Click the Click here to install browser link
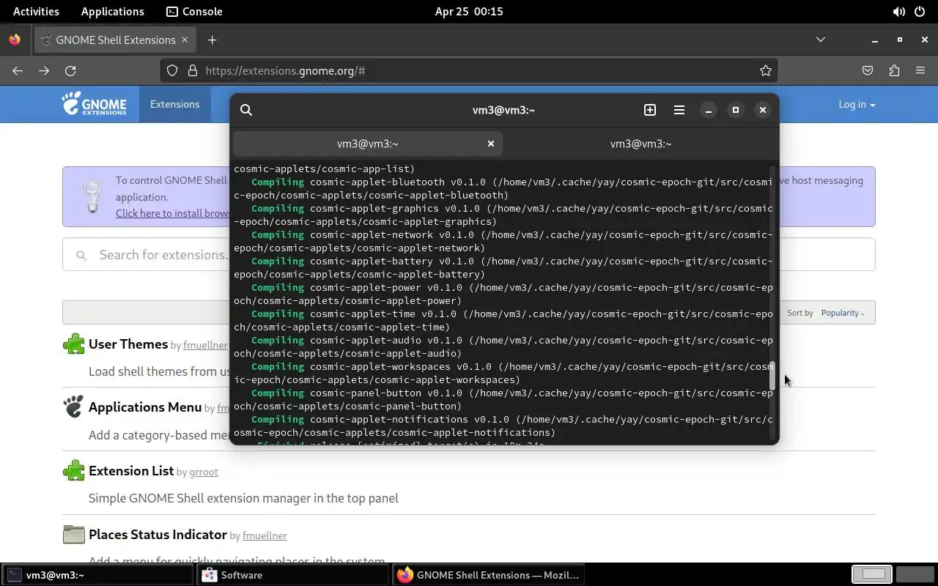Viewport: 938px width, 586px height. click(173, 213)
